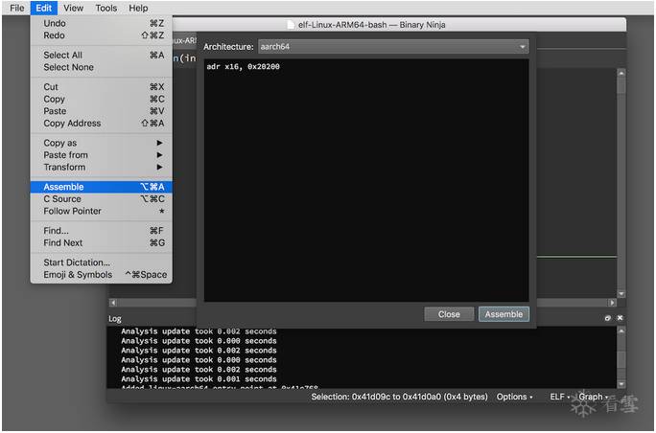Choose Undo from Edit menu
Image resolution: width=656 pixels, height=433 pixels.
point(102,23)
